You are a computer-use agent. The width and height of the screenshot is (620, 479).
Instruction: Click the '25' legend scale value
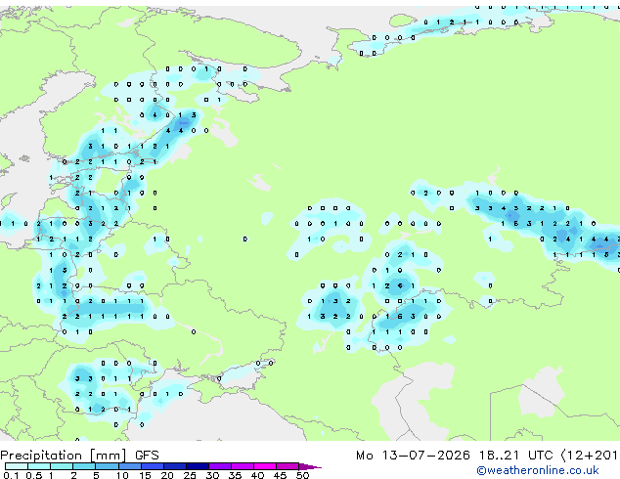pos(190,475)
